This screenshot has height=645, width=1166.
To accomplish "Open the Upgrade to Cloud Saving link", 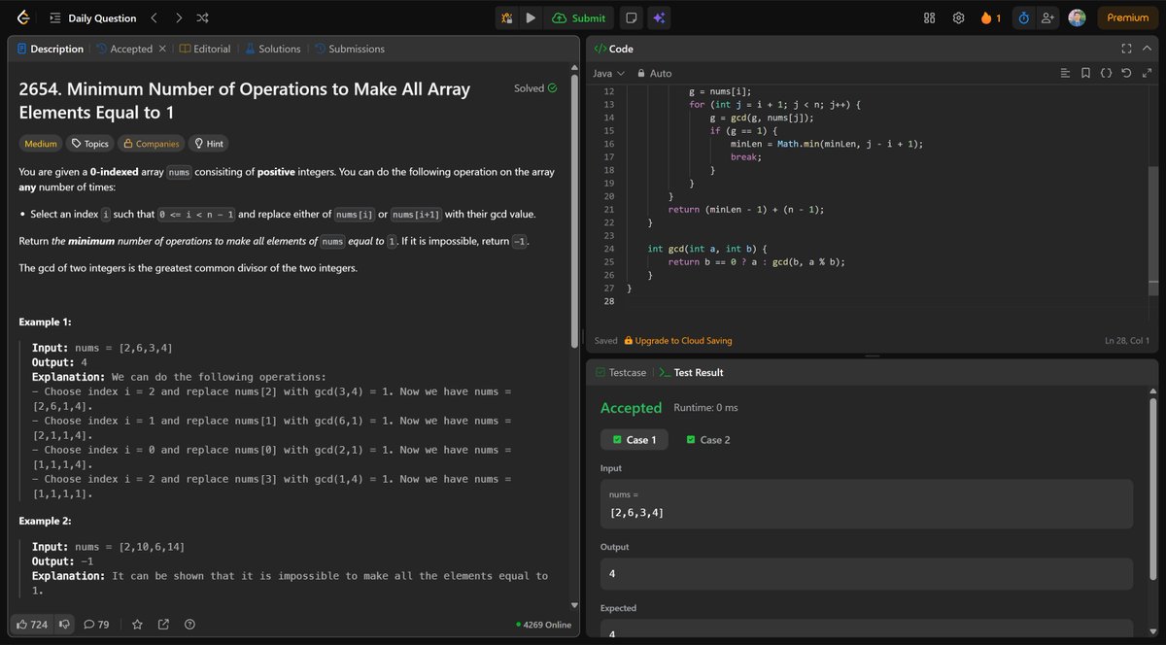I will point(677,341).
